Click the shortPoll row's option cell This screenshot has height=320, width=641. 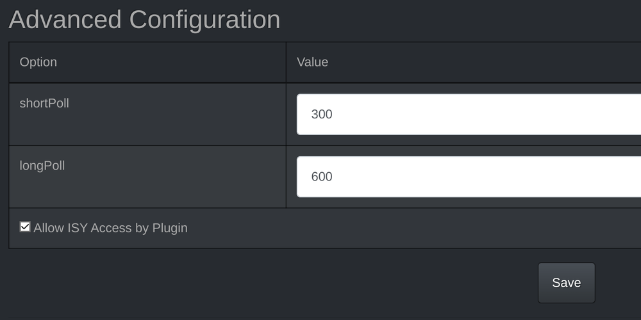click(x=147, y=125)
